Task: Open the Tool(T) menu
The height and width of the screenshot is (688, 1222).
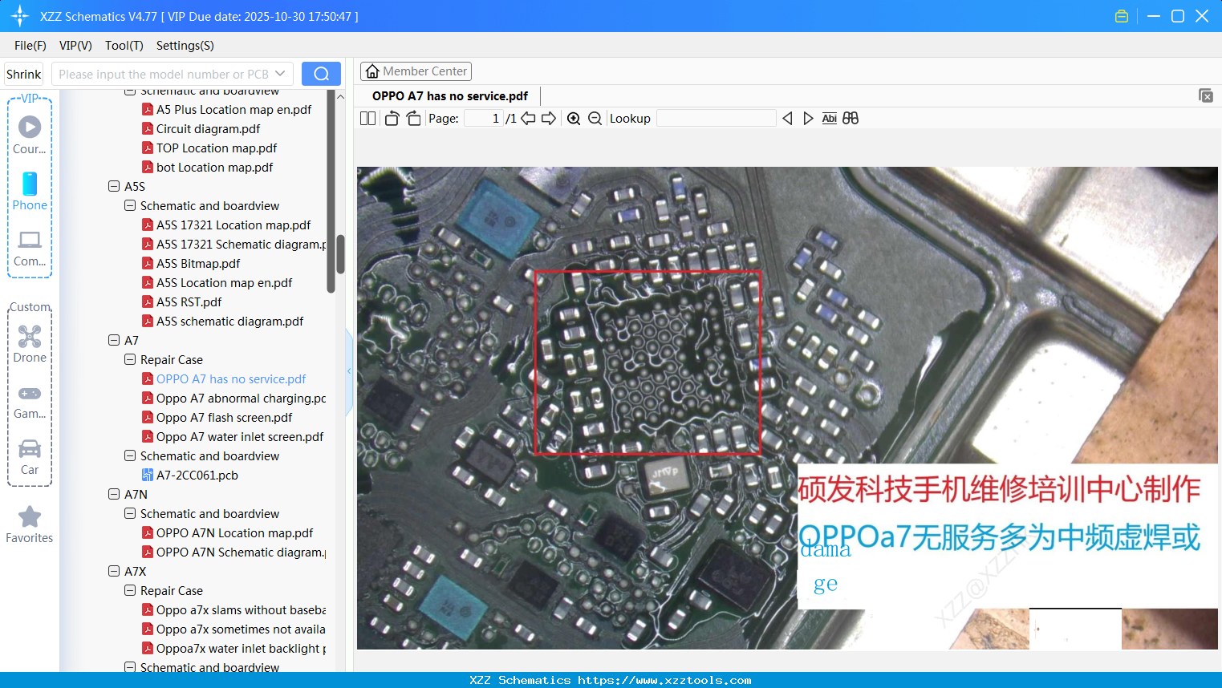Action: [124, 46]
